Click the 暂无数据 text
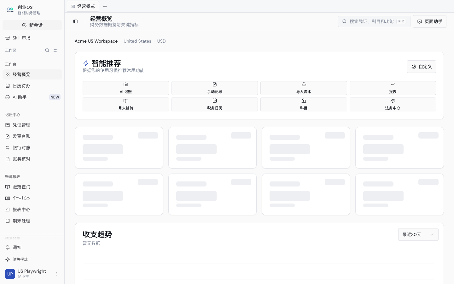 pyautogui.click(x=91, y=243)
